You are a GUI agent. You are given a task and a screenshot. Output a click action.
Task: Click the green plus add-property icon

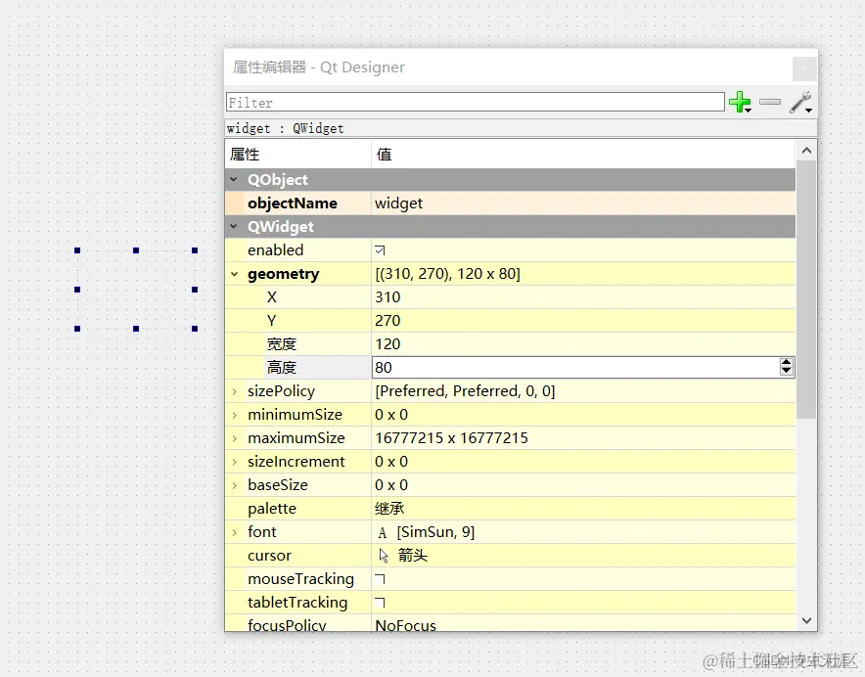pos(740,102)
